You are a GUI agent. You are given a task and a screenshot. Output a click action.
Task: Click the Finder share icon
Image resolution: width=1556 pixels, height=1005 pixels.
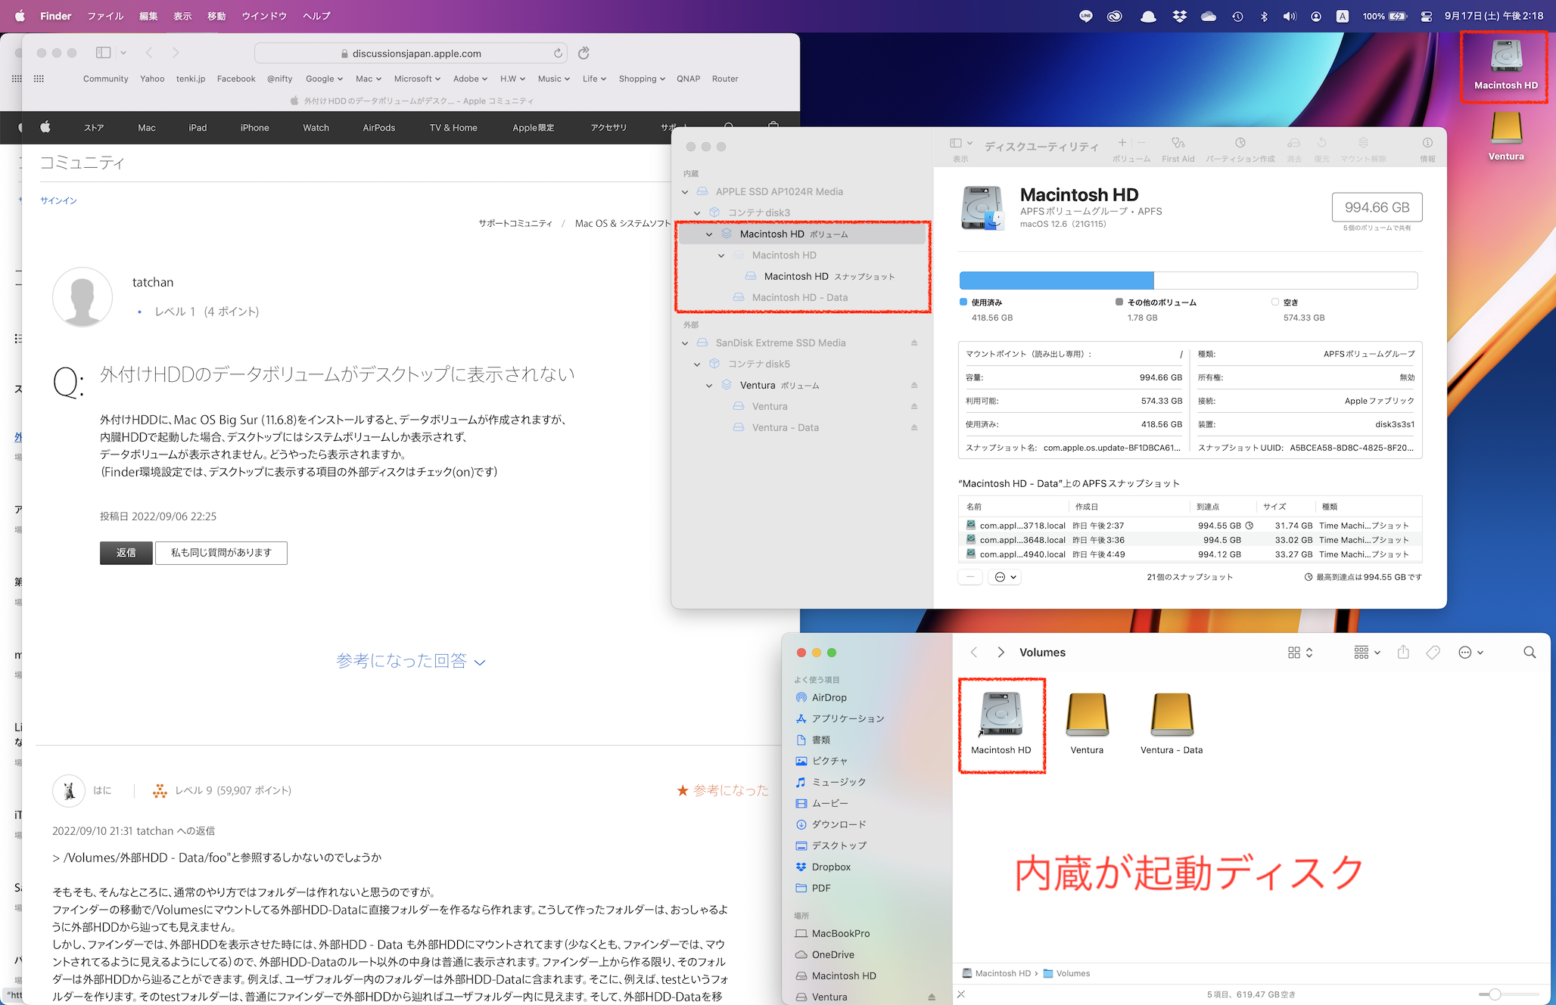(x=1403, y=653)
